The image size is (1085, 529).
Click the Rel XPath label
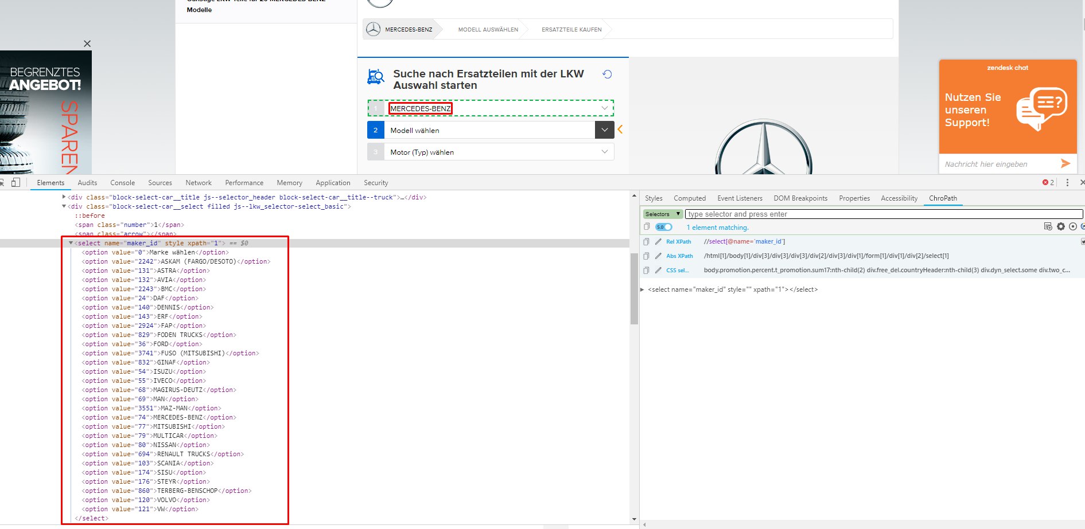pos(678,242)
